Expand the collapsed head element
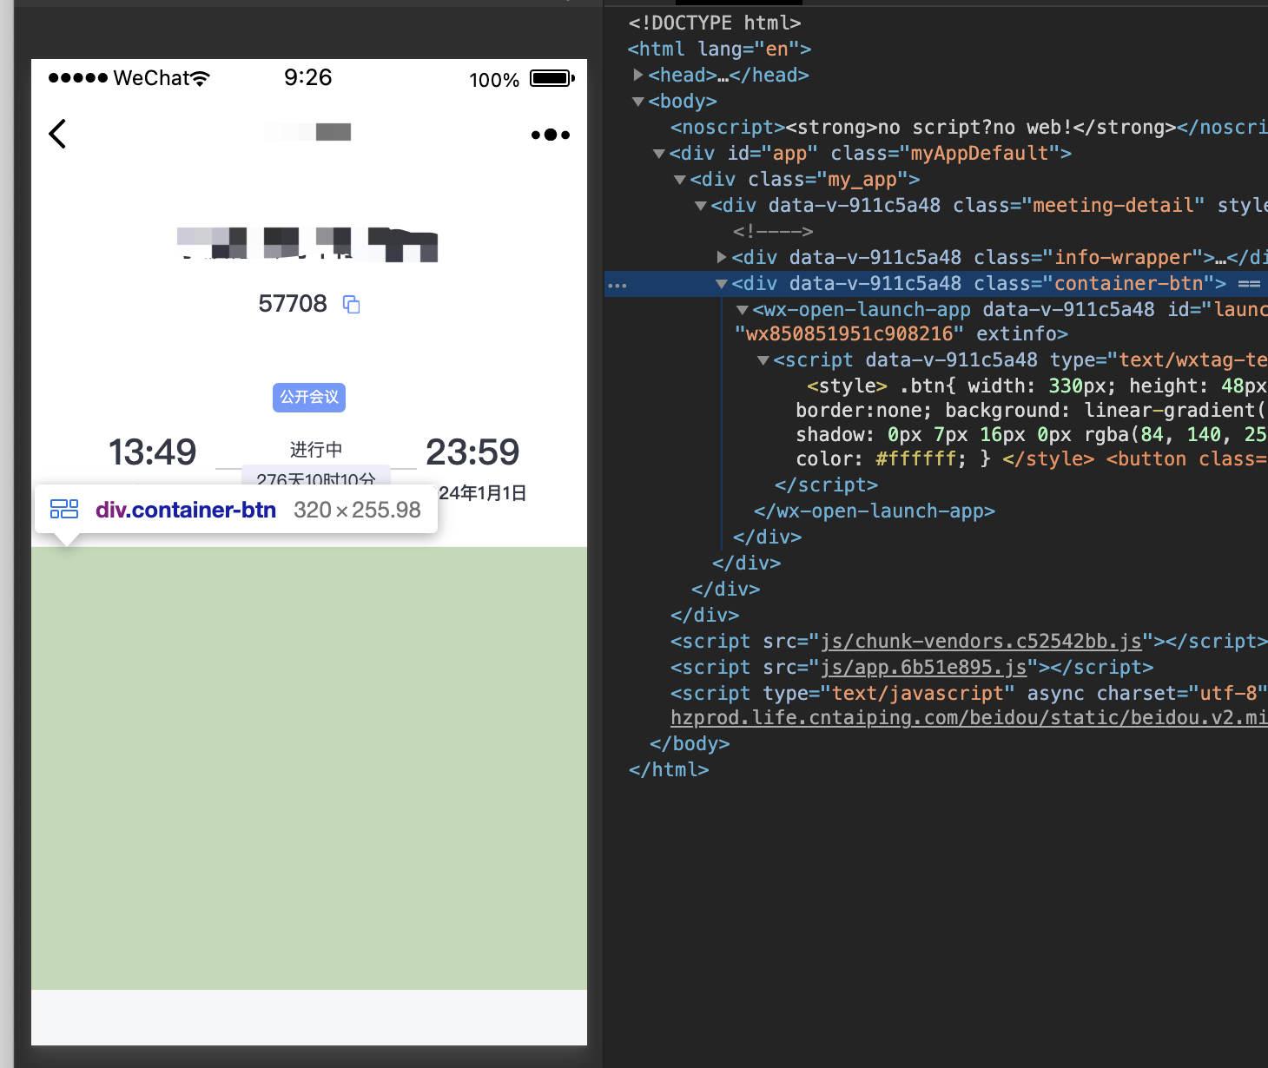Viewport: 1268px width, 1068px height. [x=638, y=75]
